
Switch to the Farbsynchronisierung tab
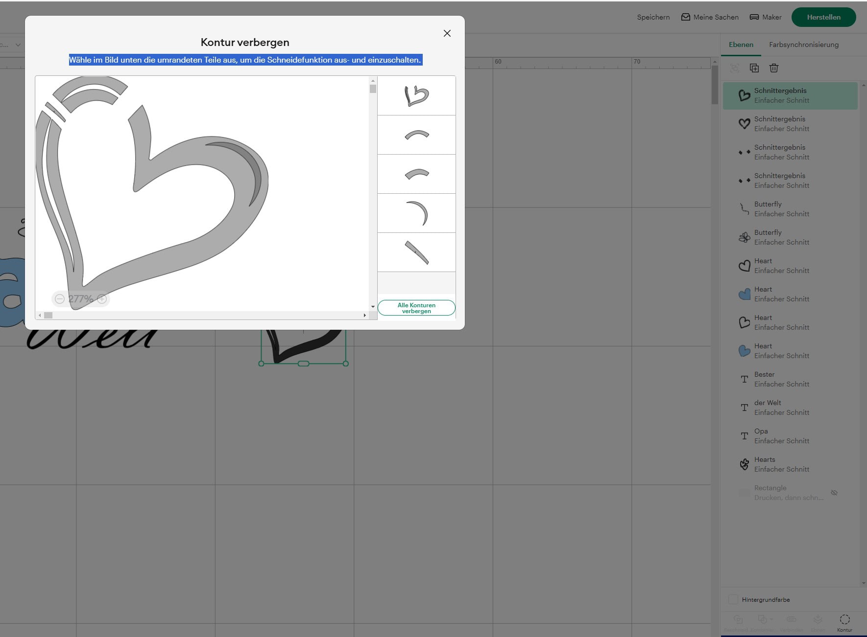(803, 45)
